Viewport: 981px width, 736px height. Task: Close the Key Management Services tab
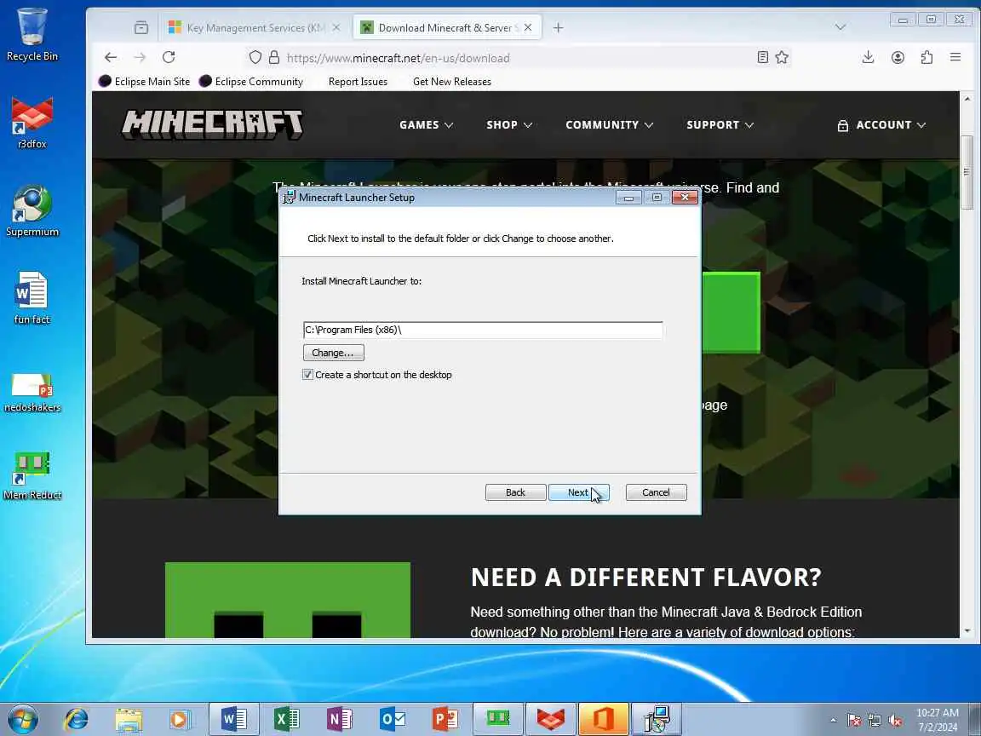(x=336, y=27)
